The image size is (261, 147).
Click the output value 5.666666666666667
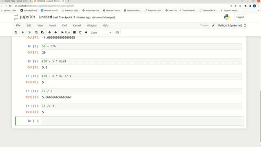click(x=57, y=97)
